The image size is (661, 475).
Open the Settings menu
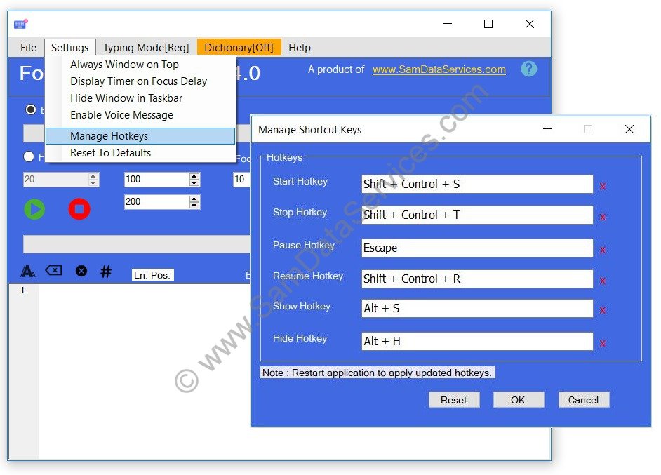pos(70,48)
